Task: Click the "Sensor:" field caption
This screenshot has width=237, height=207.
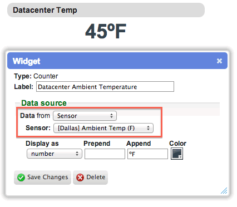Action: [38, 128]
